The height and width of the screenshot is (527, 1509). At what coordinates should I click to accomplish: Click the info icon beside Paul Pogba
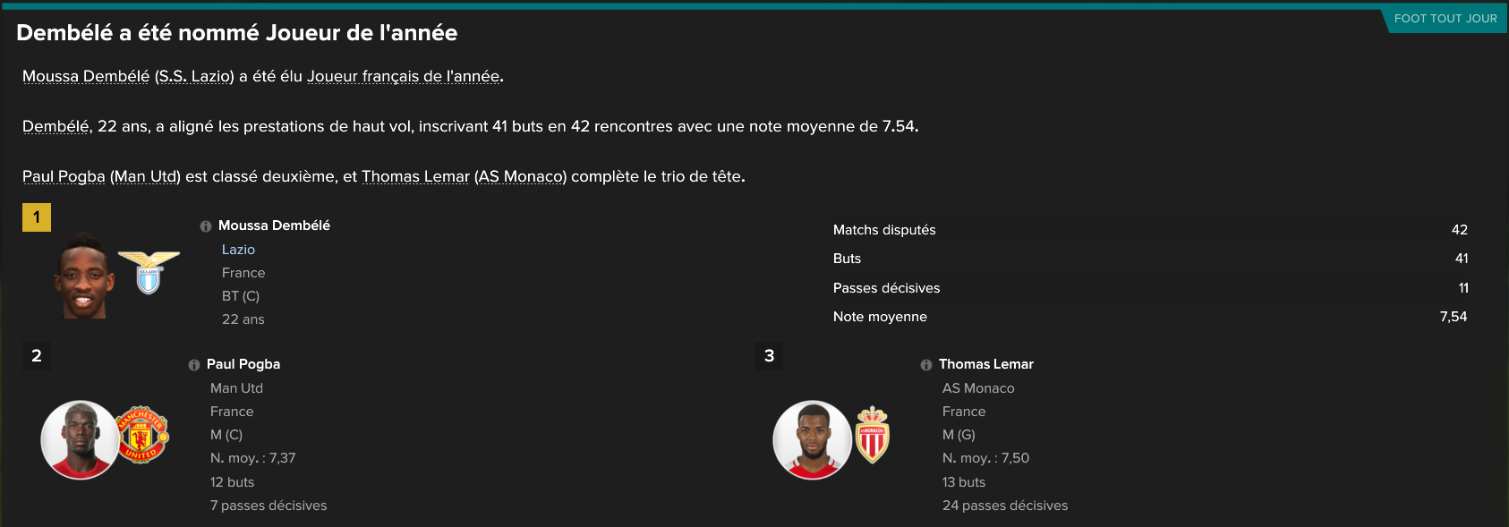pos(194,365)
